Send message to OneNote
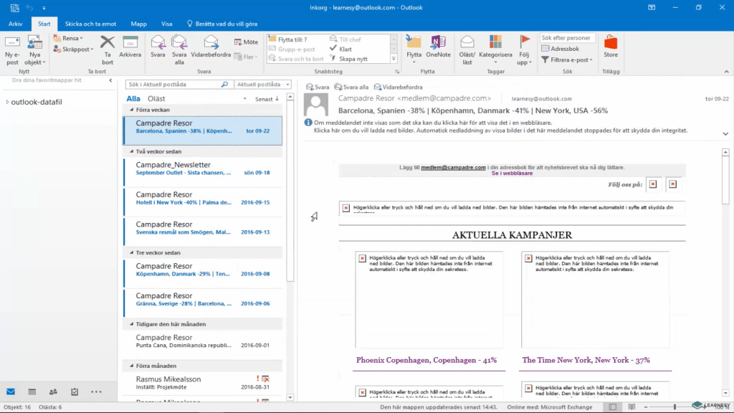Image resolution: width=734 pixels, height=413 pixels. click(x=438, y=47)
